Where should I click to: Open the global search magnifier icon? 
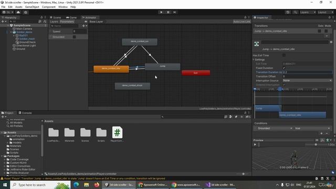pos(295,12)
